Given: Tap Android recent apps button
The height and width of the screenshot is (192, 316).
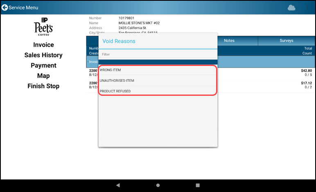Looking at the screenshot, I should [x=198, y=185].
